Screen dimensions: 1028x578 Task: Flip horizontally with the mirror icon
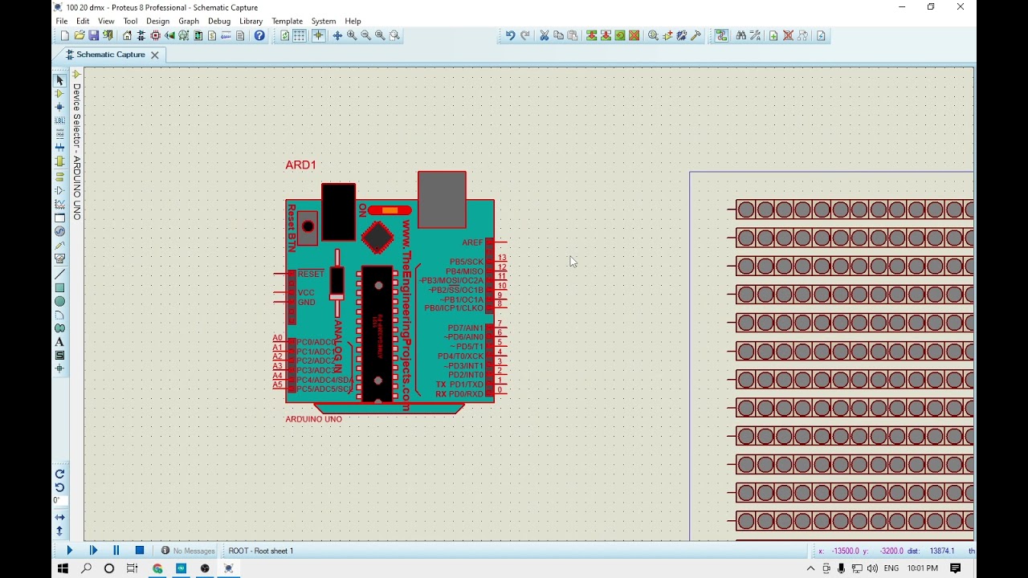click(x=59, y=518)
